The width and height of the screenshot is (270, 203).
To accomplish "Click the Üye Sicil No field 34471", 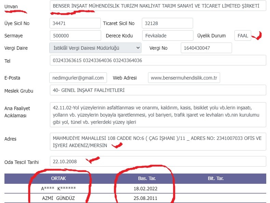I will 75,23.
